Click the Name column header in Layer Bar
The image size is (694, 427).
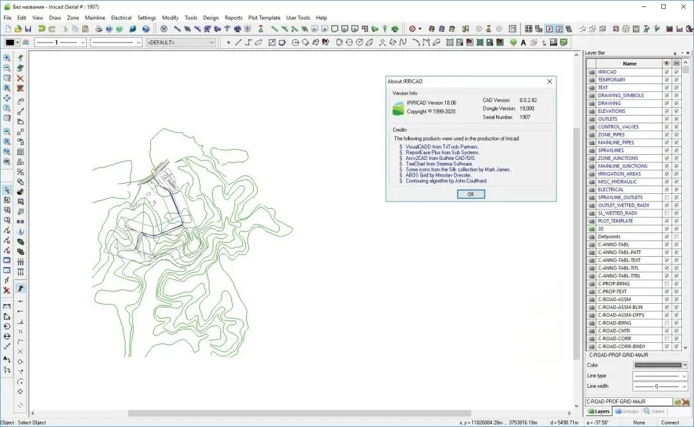629,64
